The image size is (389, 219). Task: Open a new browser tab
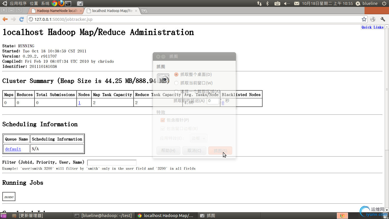[x=144, y=11]
